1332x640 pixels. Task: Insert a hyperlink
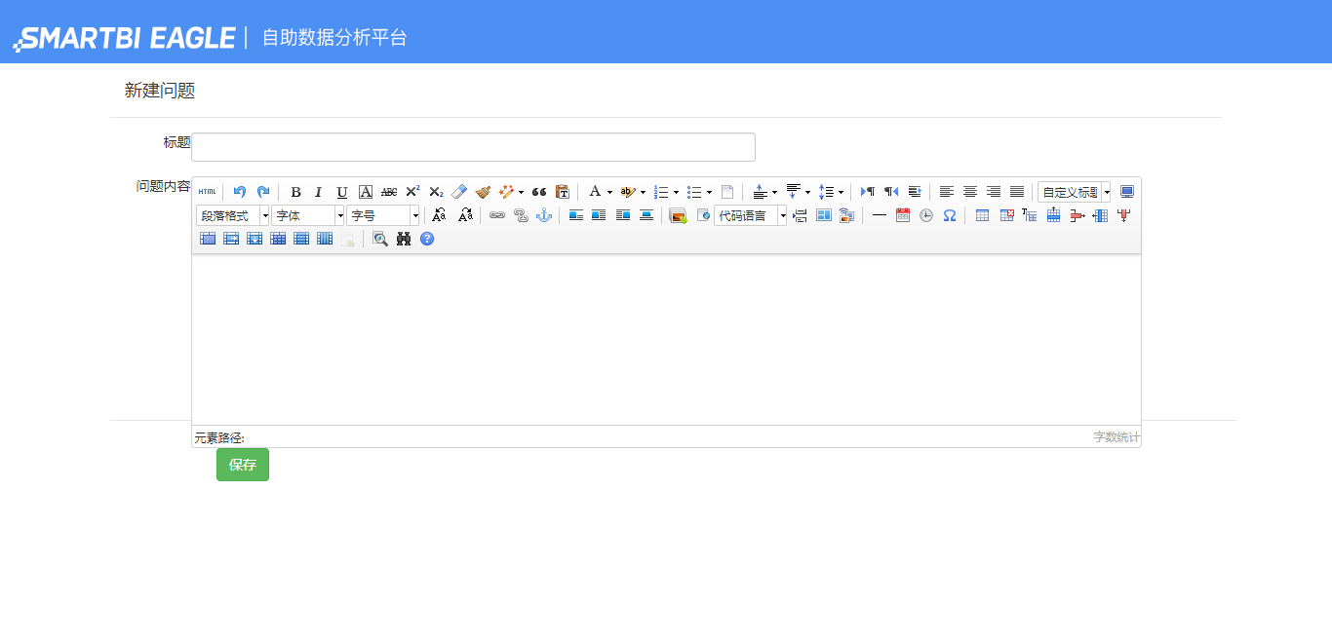coord(497,215)
